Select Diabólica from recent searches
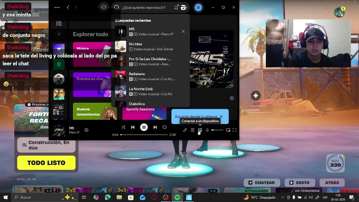Screen dimensions: 359x202 point(150,103)
